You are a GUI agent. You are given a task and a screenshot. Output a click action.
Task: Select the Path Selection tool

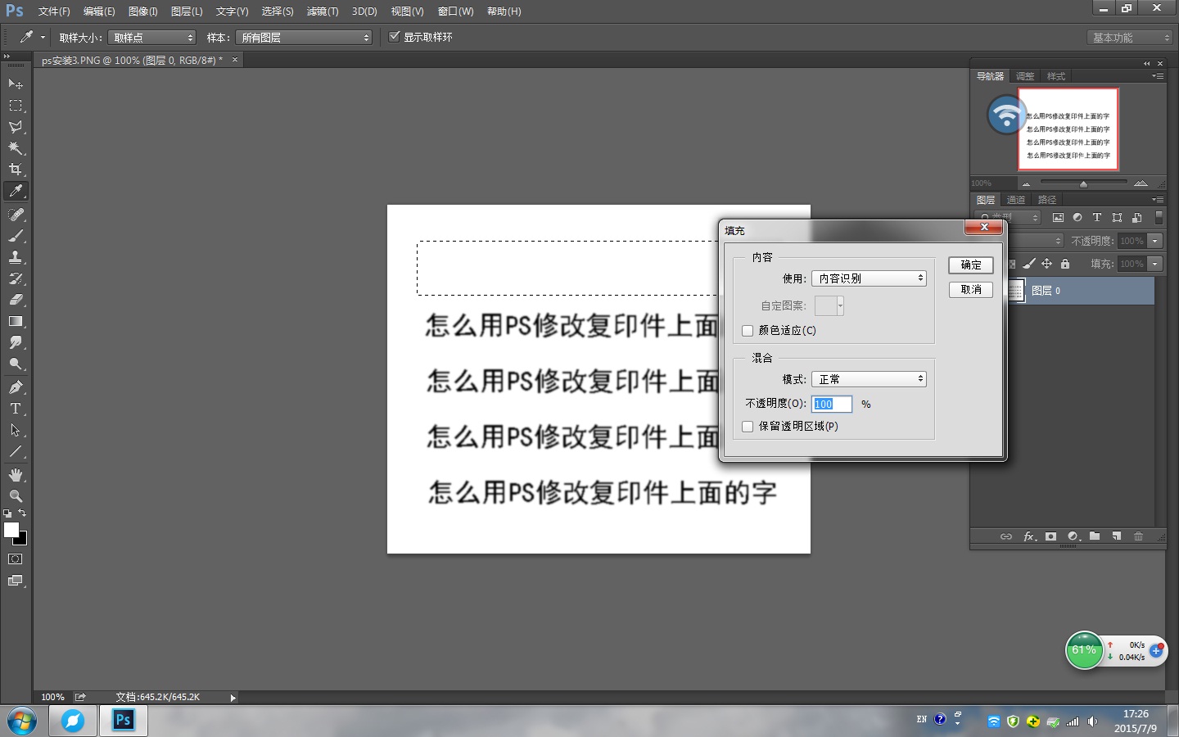click(16, 430)
